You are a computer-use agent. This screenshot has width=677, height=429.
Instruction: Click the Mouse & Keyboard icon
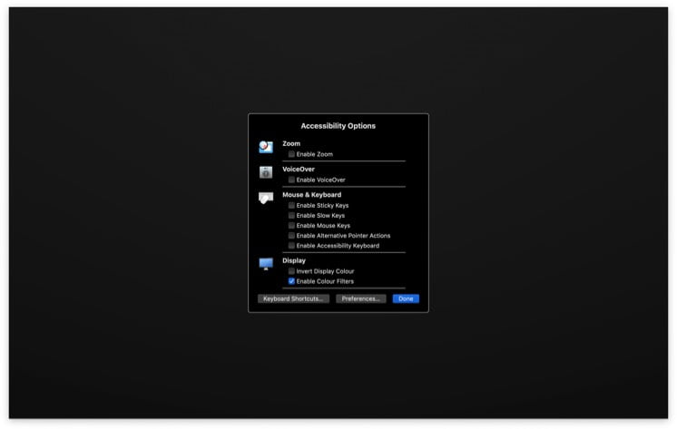coord(266,198)
